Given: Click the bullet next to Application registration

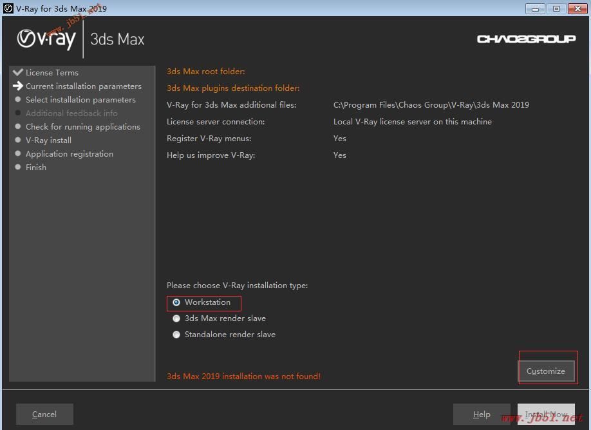Looking at the screenshot, I should click(x=18, y=153).
